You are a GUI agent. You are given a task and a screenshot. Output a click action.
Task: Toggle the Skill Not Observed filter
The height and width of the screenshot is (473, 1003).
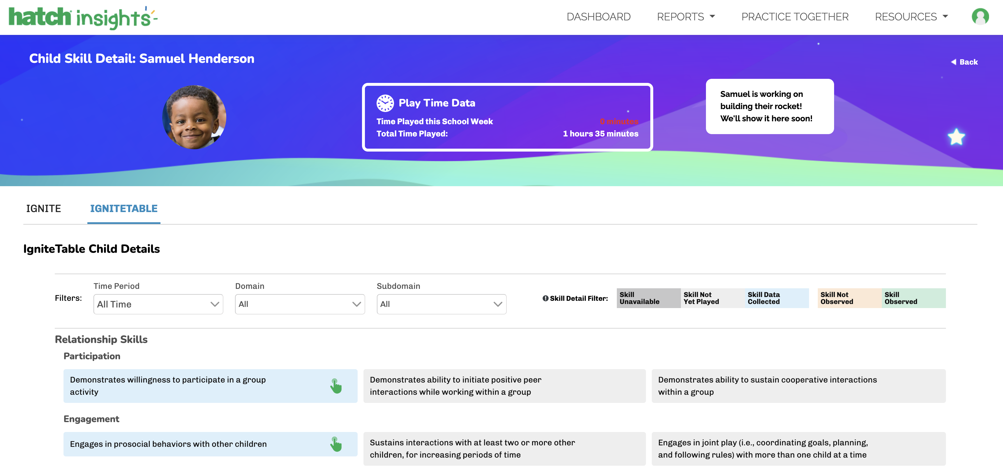point(850,298)
